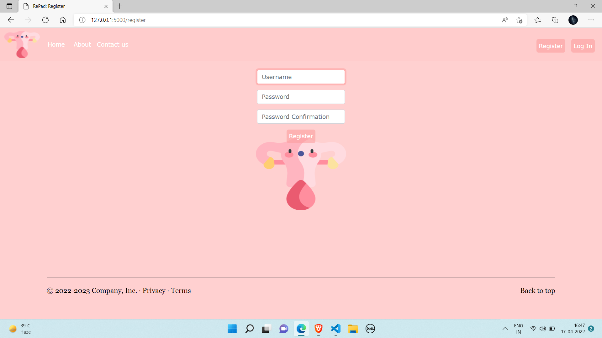This screenshot has width=602, height=338.
Task: Open Settings and more ellipsis menu
Action: 591,20
